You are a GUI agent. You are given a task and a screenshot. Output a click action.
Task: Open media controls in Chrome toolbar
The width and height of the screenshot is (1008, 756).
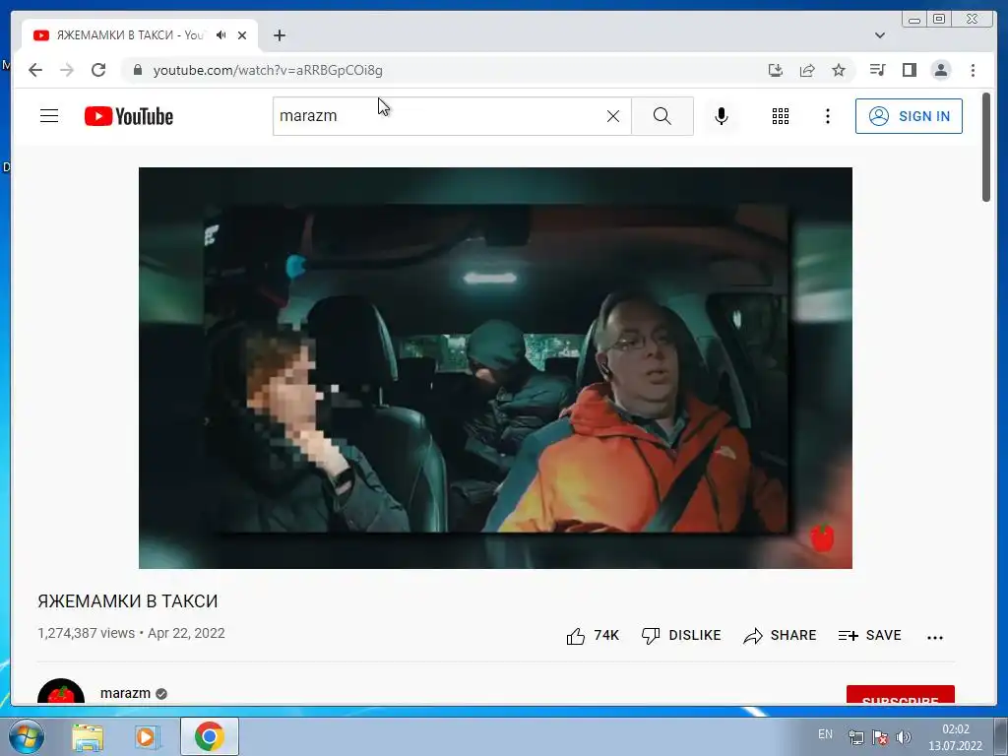coord(877,70)
